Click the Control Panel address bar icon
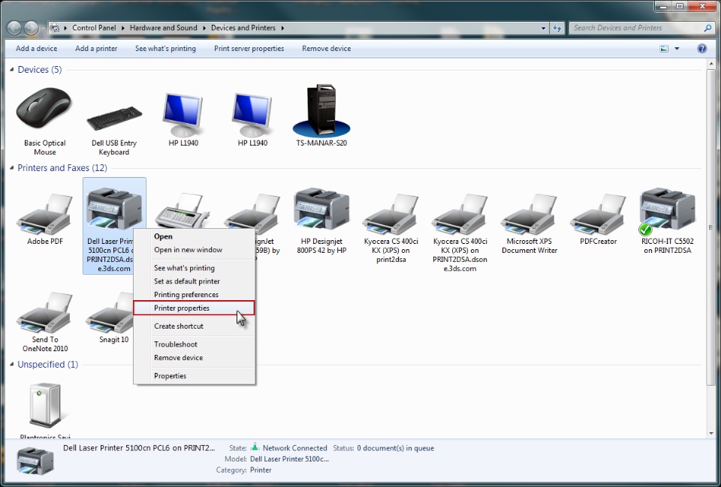This screenshot has width=721, height=487. pyautogui.click(x=55, y=28)
